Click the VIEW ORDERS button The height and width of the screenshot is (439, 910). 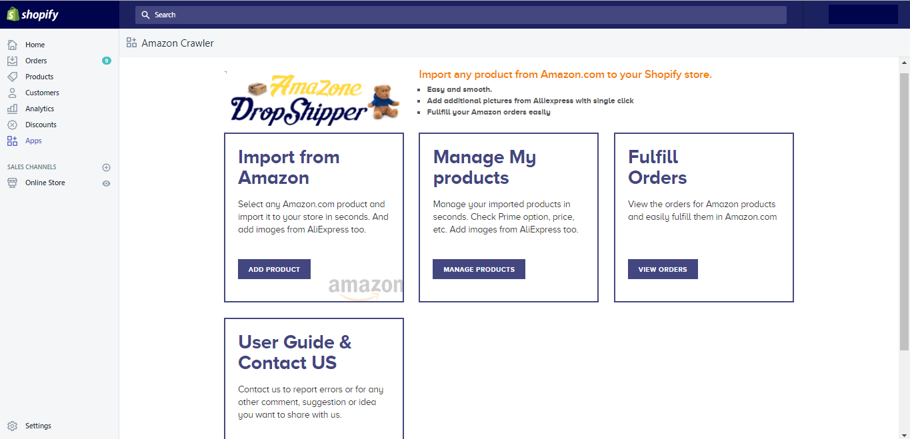[663, 269]
